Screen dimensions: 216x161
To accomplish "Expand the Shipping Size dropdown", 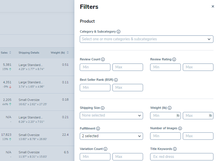I will (111, 116).
